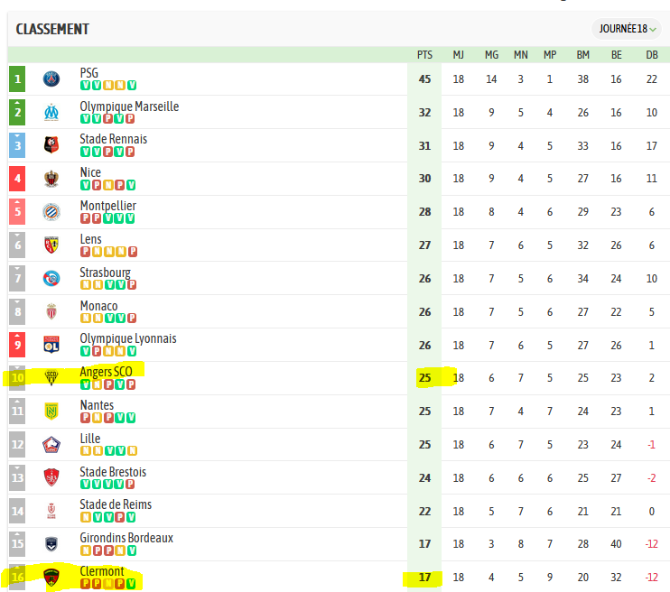Open the Monaco team link
Viewport: 670px width, 592px height.
click(x=98, y=306)
